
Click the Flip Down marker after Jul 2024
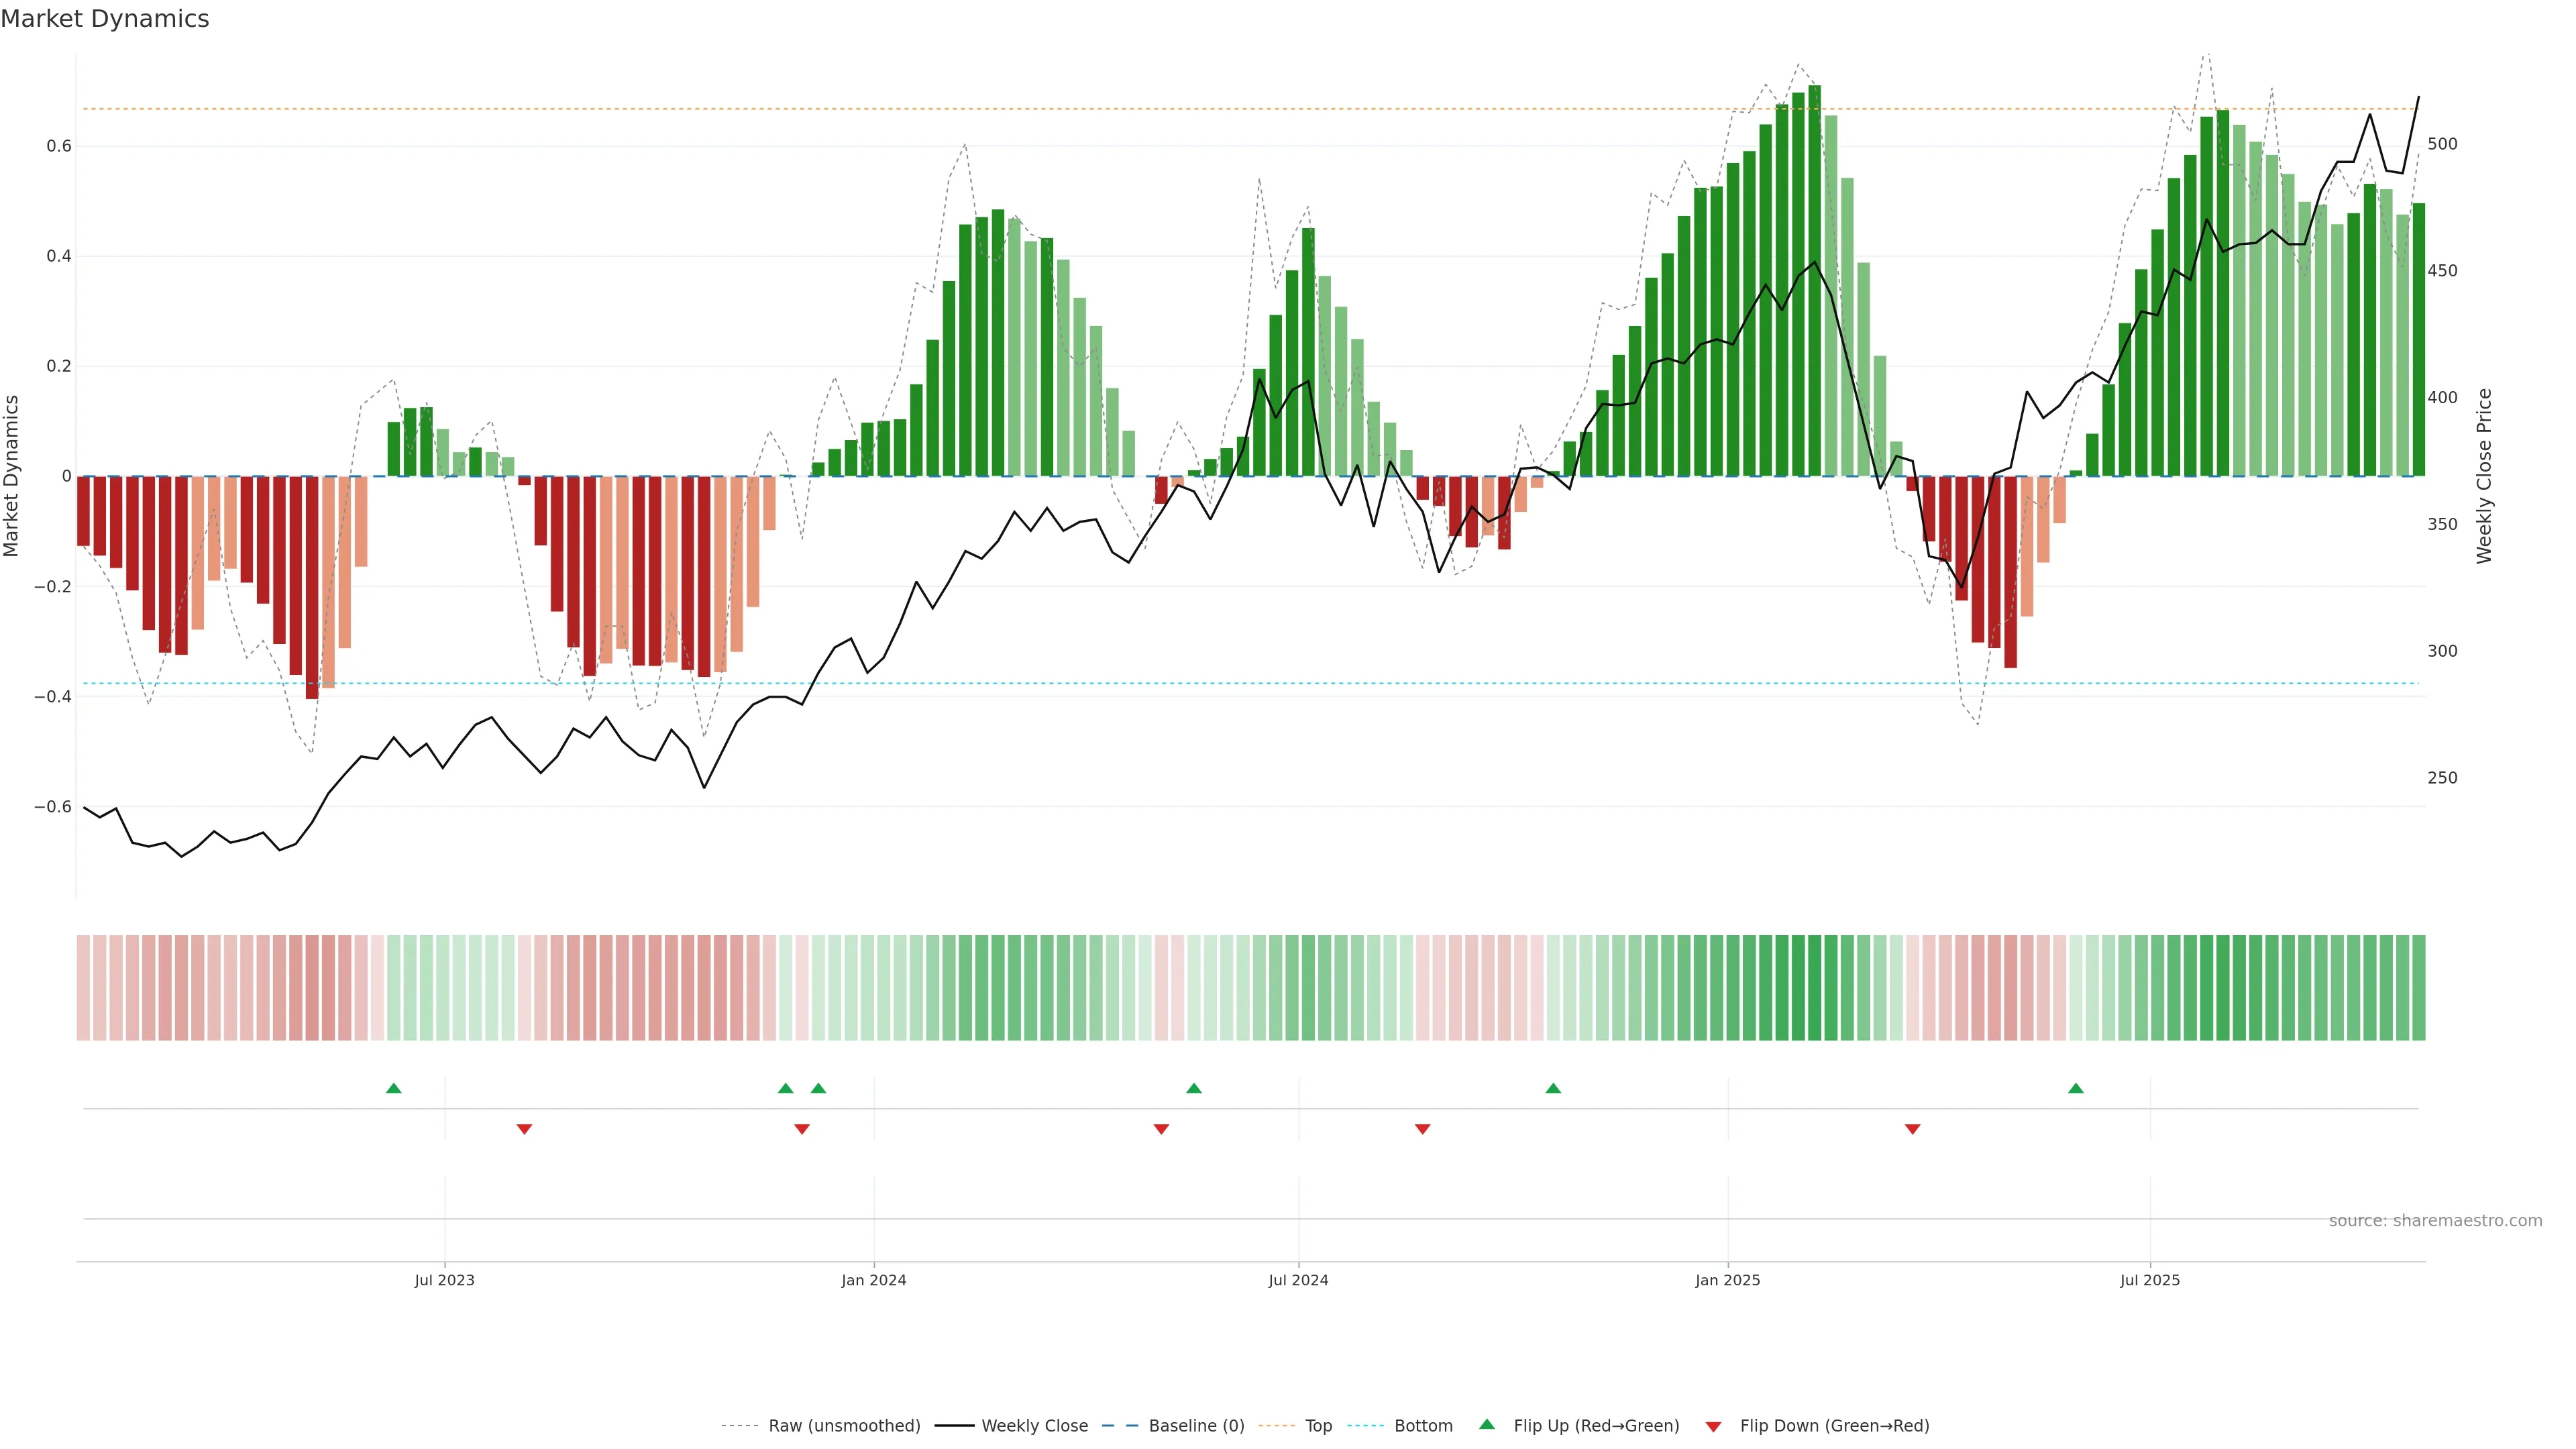tap(1422, 1129)
